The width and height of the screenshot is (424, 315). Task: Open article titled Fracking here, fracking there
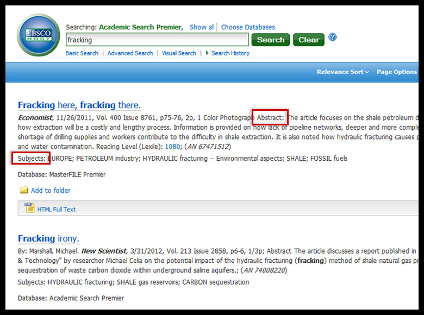pyautogui.click(x=79, y=105)
